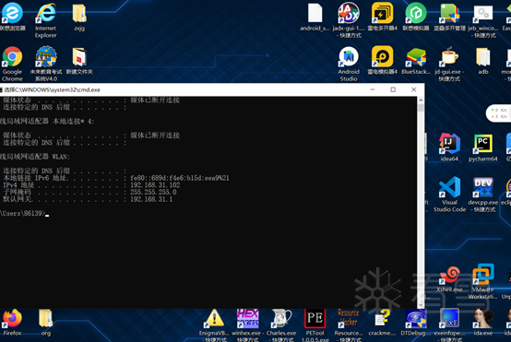Image resolution: width=511 pixels, height=342 pixels.
Task: Open Internet Explorer desktop shortcut
Action: pyautogui.click(x=45, y=20)
